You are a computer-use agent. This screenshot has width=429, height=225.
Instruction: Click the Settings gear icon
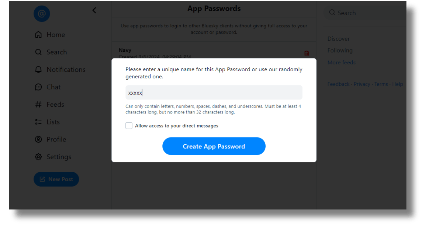pyautogui.click(x=38, y=157)
